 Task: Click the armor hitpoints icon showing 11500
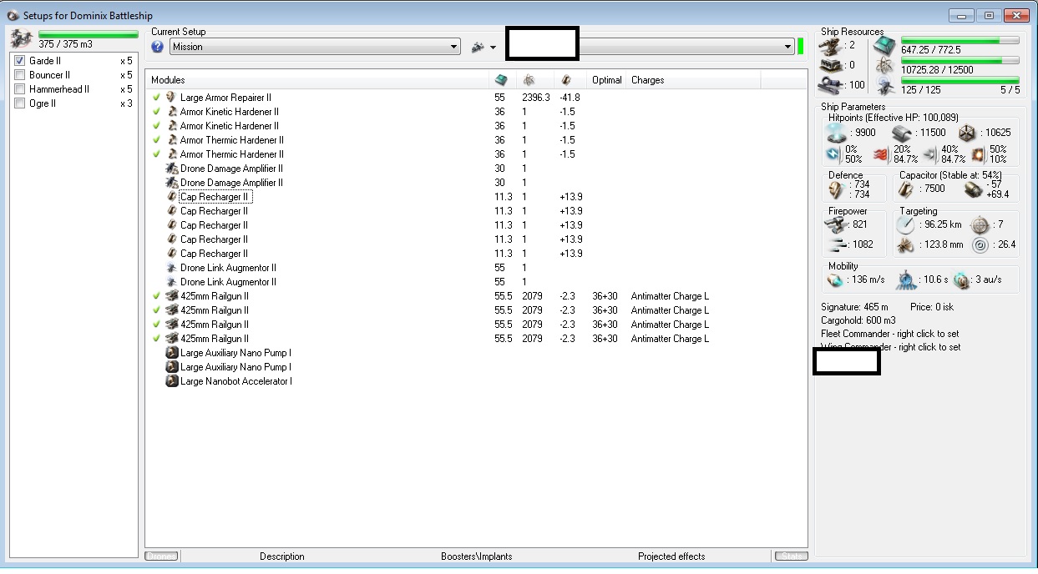(x=900, y=132)
